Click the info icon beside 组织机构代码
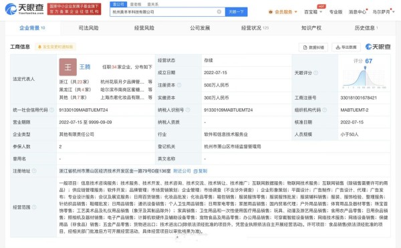This screenshot has height=248, width=401. pos(325,110)
